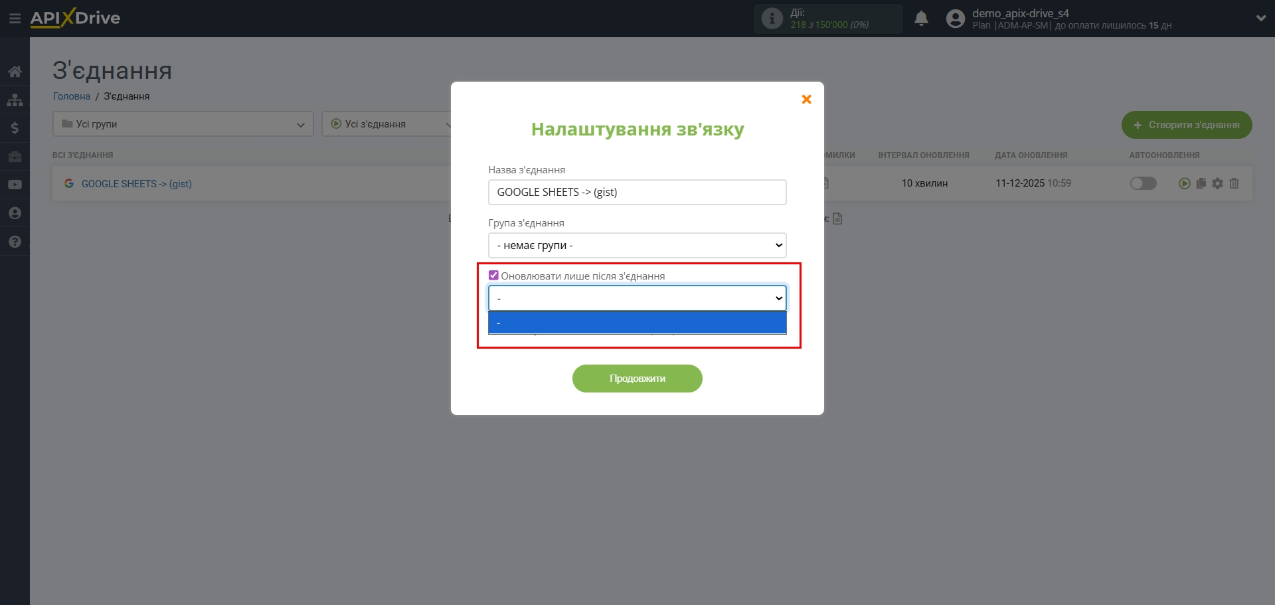The width and height of the screenshot is (1275, 605).
Task: Open the hamburger menu at top left
Action: point(15,18)
